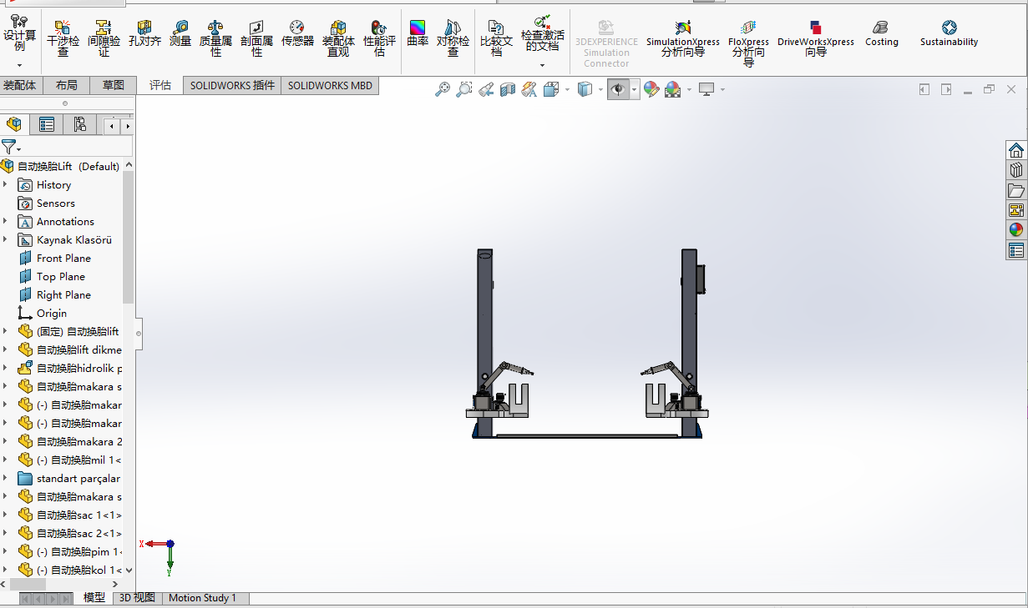Expand the Annotations tree node

pyautogui.click(x=5, y=221)
